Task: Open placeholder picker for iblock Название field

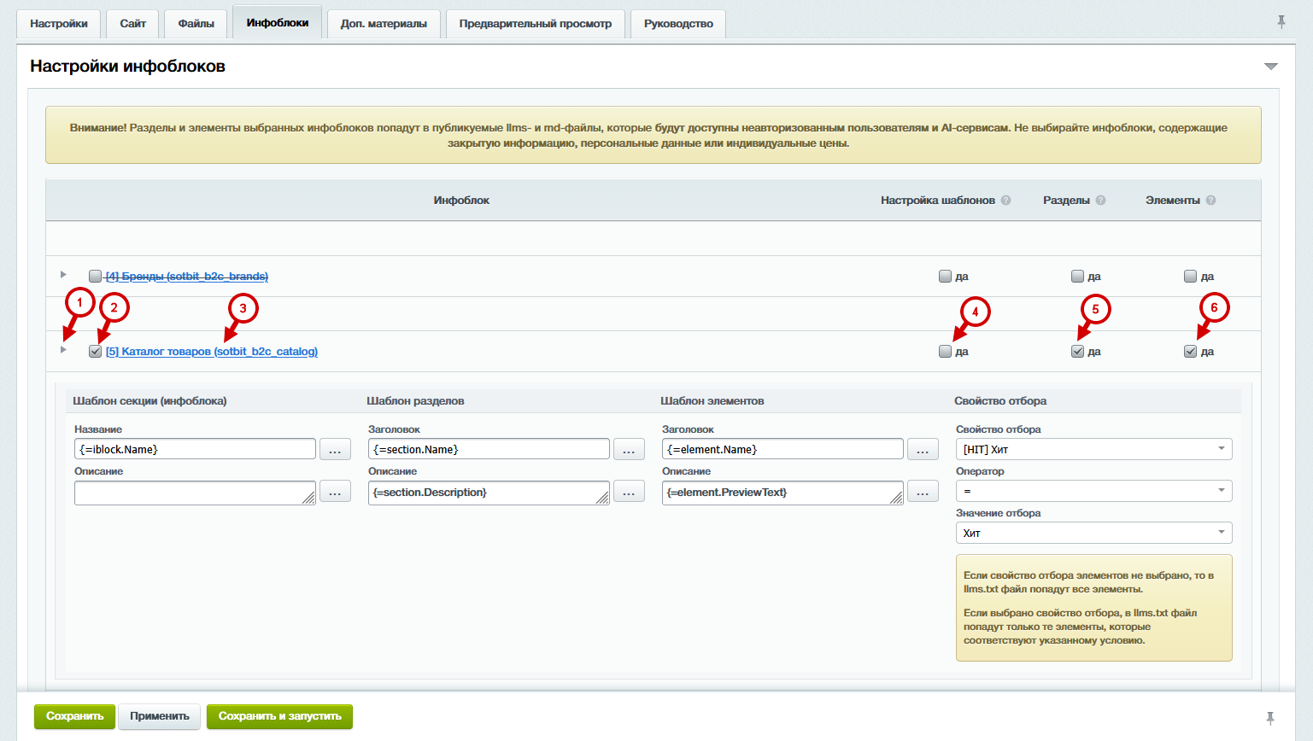Action: 335,450
